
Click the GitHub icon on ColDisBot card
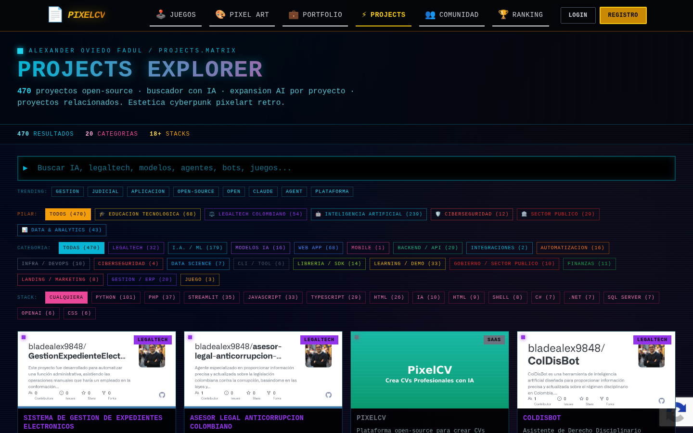pos(662,401)
